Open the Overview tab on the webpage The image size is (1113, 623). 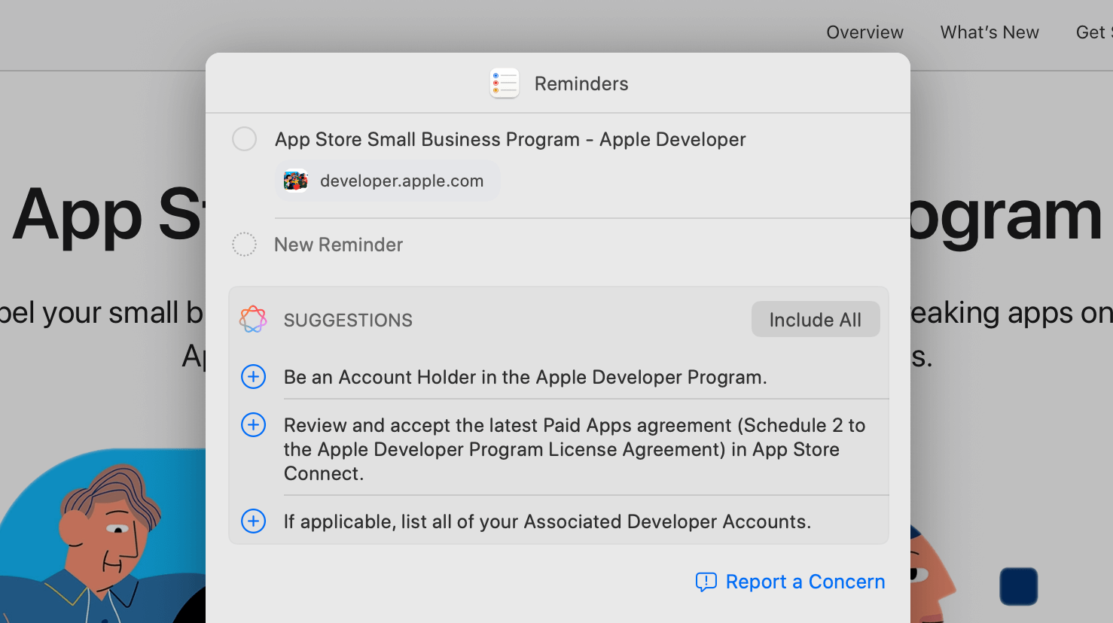coord(864,32)
